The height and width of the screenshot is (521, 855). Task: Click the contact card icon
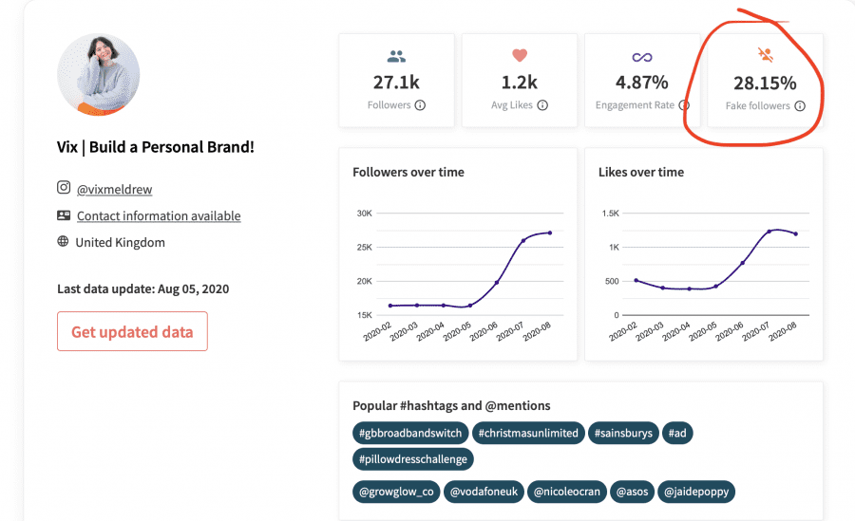click(64, 215)
